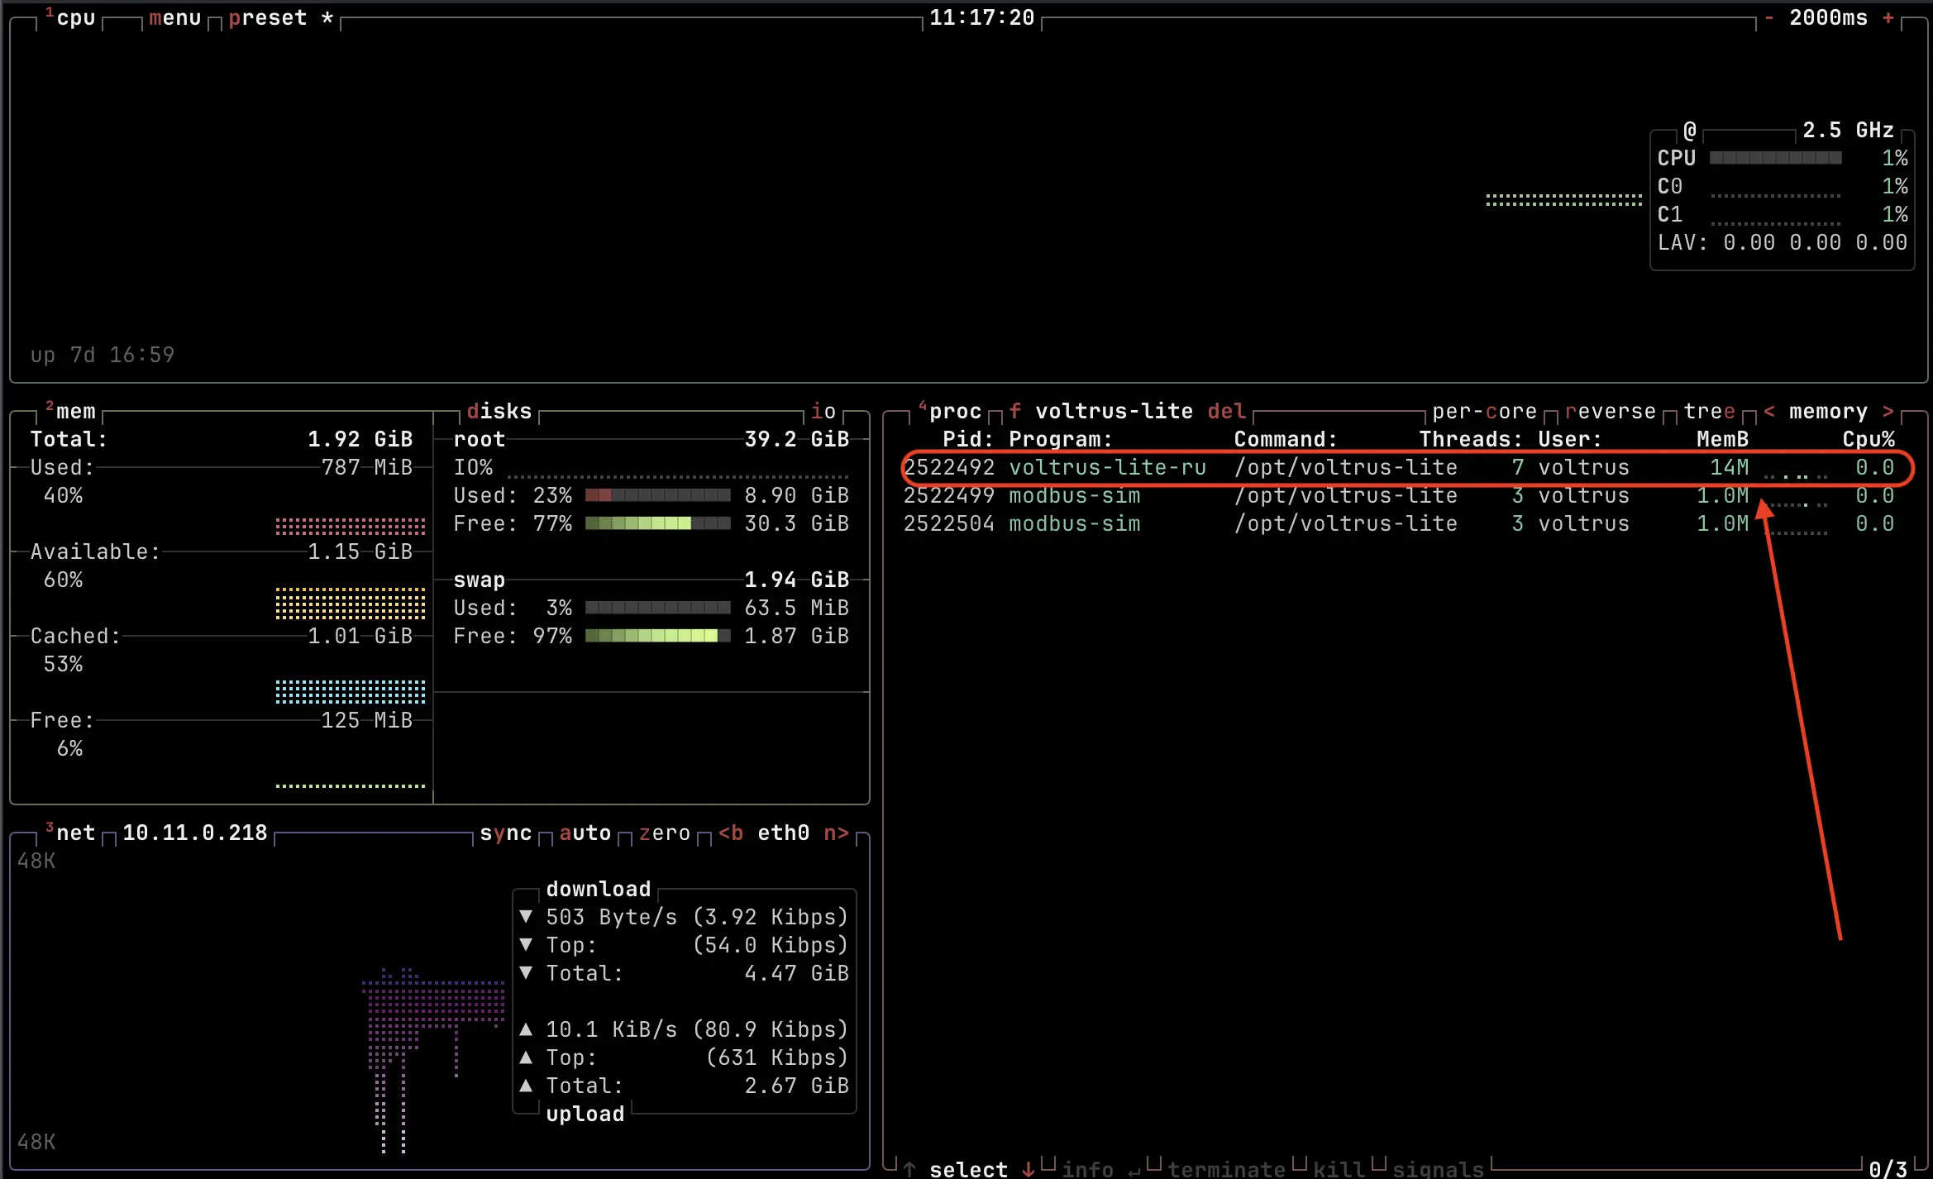
Task: Toggle the net box label
Action: click(x=70, y=833)
